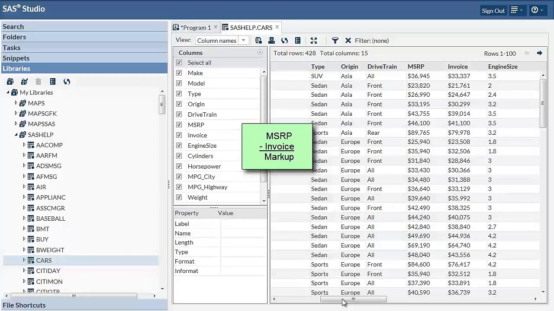The image size is (554, 311).
Task: Refresh the SASHELP.CARS table view
Action: tap(284, 41)
